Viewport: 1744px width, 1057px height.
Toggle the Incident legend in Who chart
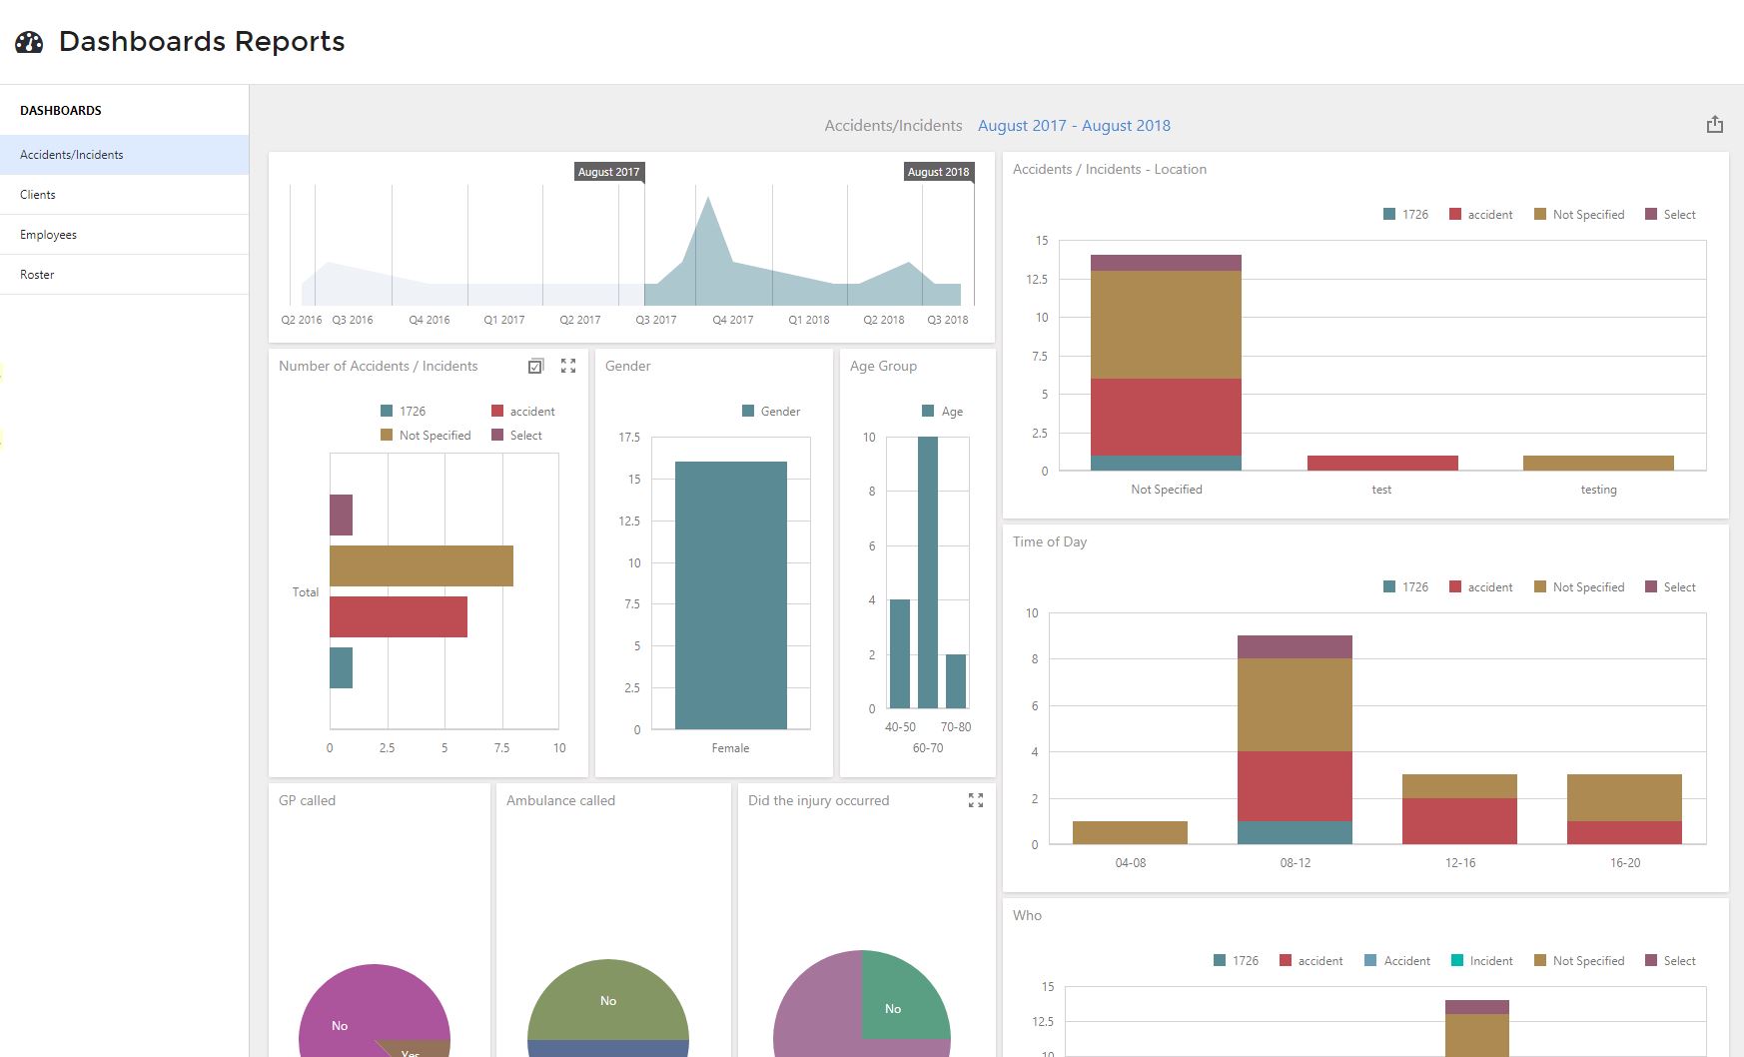(x=1481, y=961)
